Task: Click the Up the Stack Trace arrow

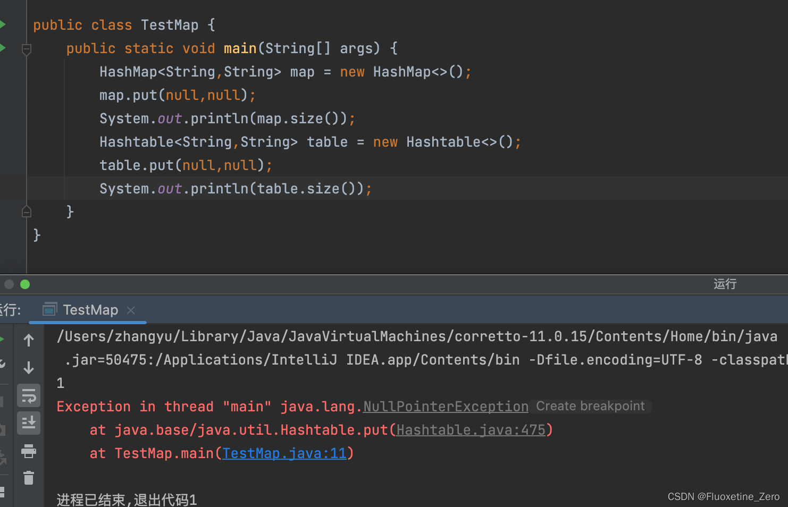Action: pos(29,340)
